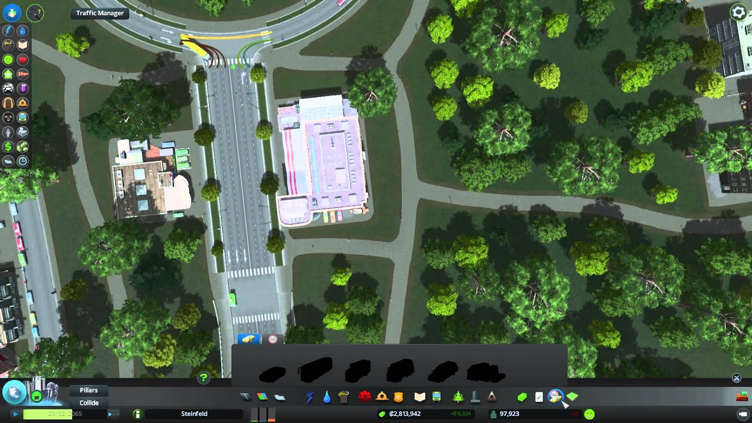Open the Education book info view
Screen dimensions: 752x423
click(22, 45)
